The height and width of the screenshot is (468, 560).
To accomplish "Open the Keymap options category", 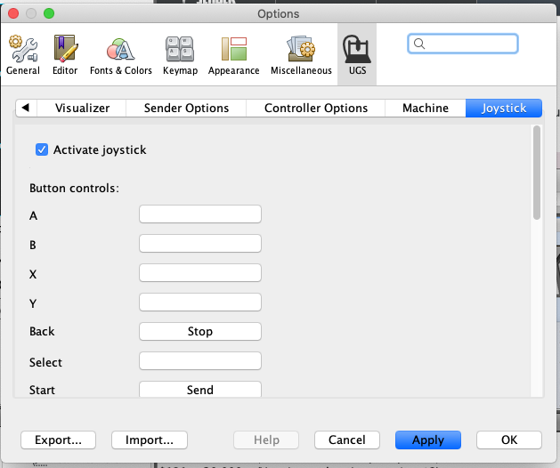I will [181, 55].
